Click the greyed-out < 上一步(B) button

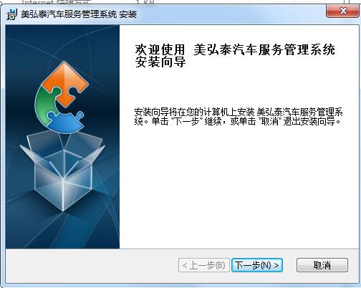pos(204,265)
